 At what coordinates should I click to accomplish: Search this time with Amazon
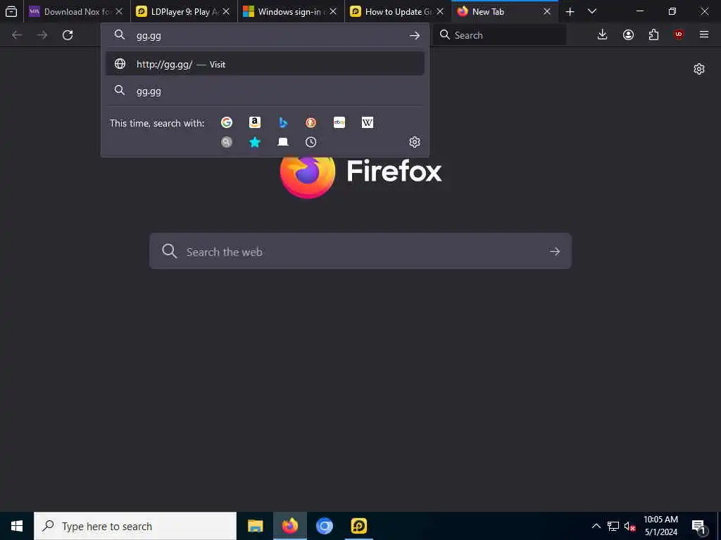pos(255,122)
